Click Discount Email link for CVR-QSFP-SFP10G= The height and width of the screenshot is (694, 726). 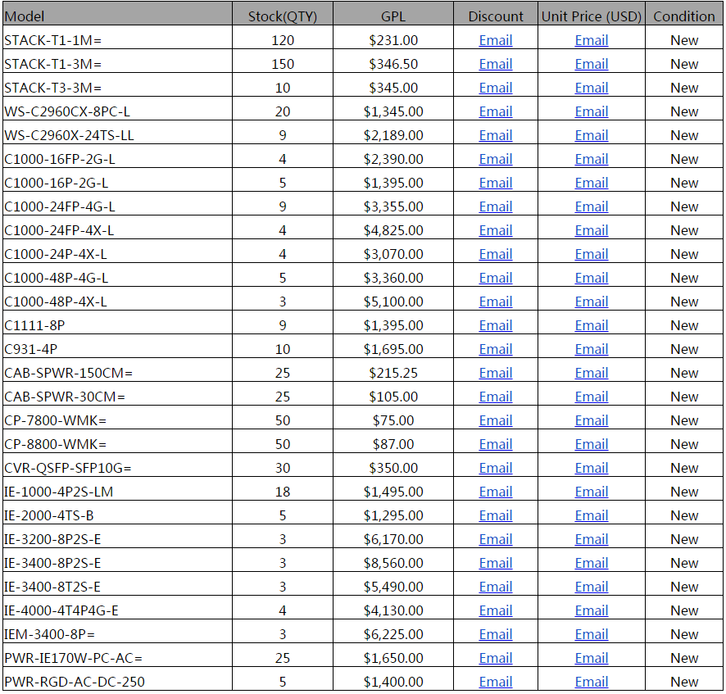(x=496, y=468)
